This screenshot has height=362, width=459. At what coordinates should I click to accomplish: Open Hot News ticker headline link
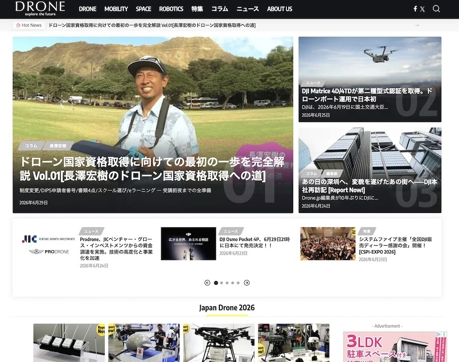pyautogui.click(x=152, y=25)
